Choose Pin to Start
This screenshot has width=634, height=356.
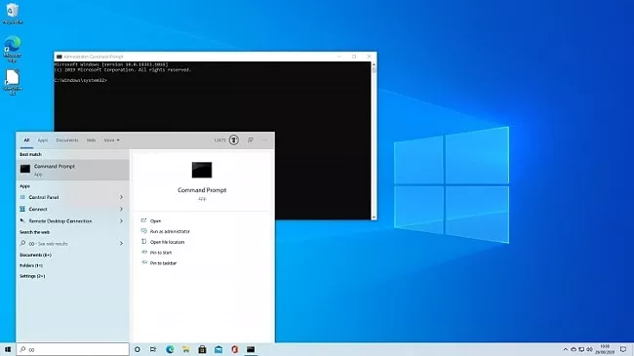coord(161,253)
